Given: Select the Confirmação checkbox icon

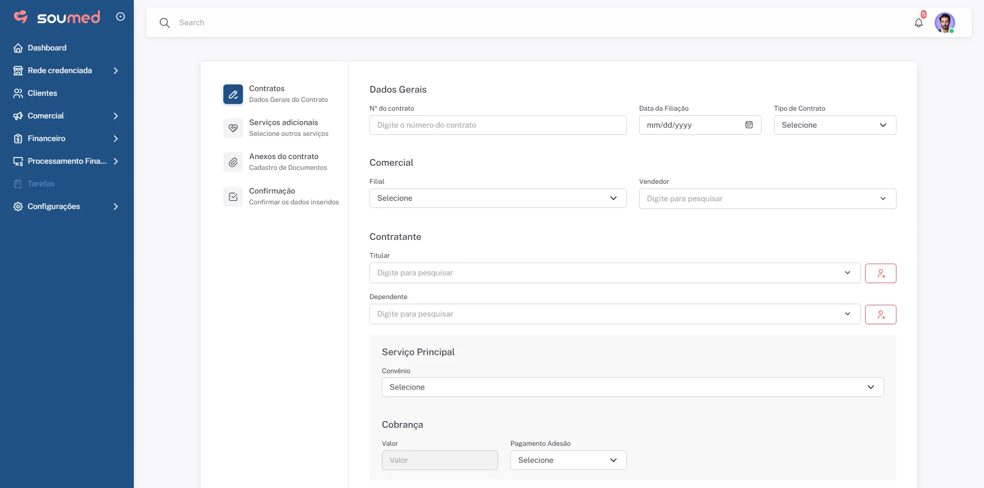Looking at the screenshot, I should coord(233,197).
